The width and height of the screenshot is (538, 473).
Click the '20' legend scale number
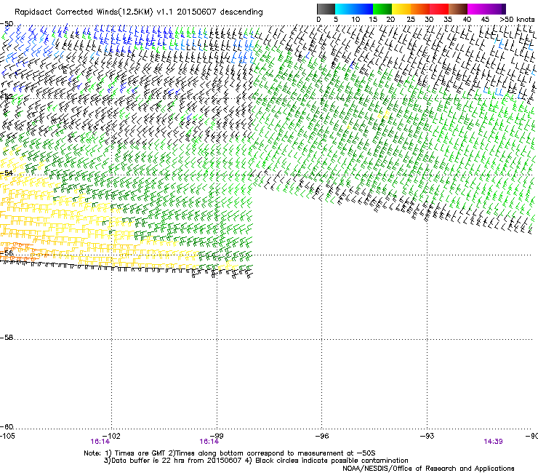tap(390, 20)
